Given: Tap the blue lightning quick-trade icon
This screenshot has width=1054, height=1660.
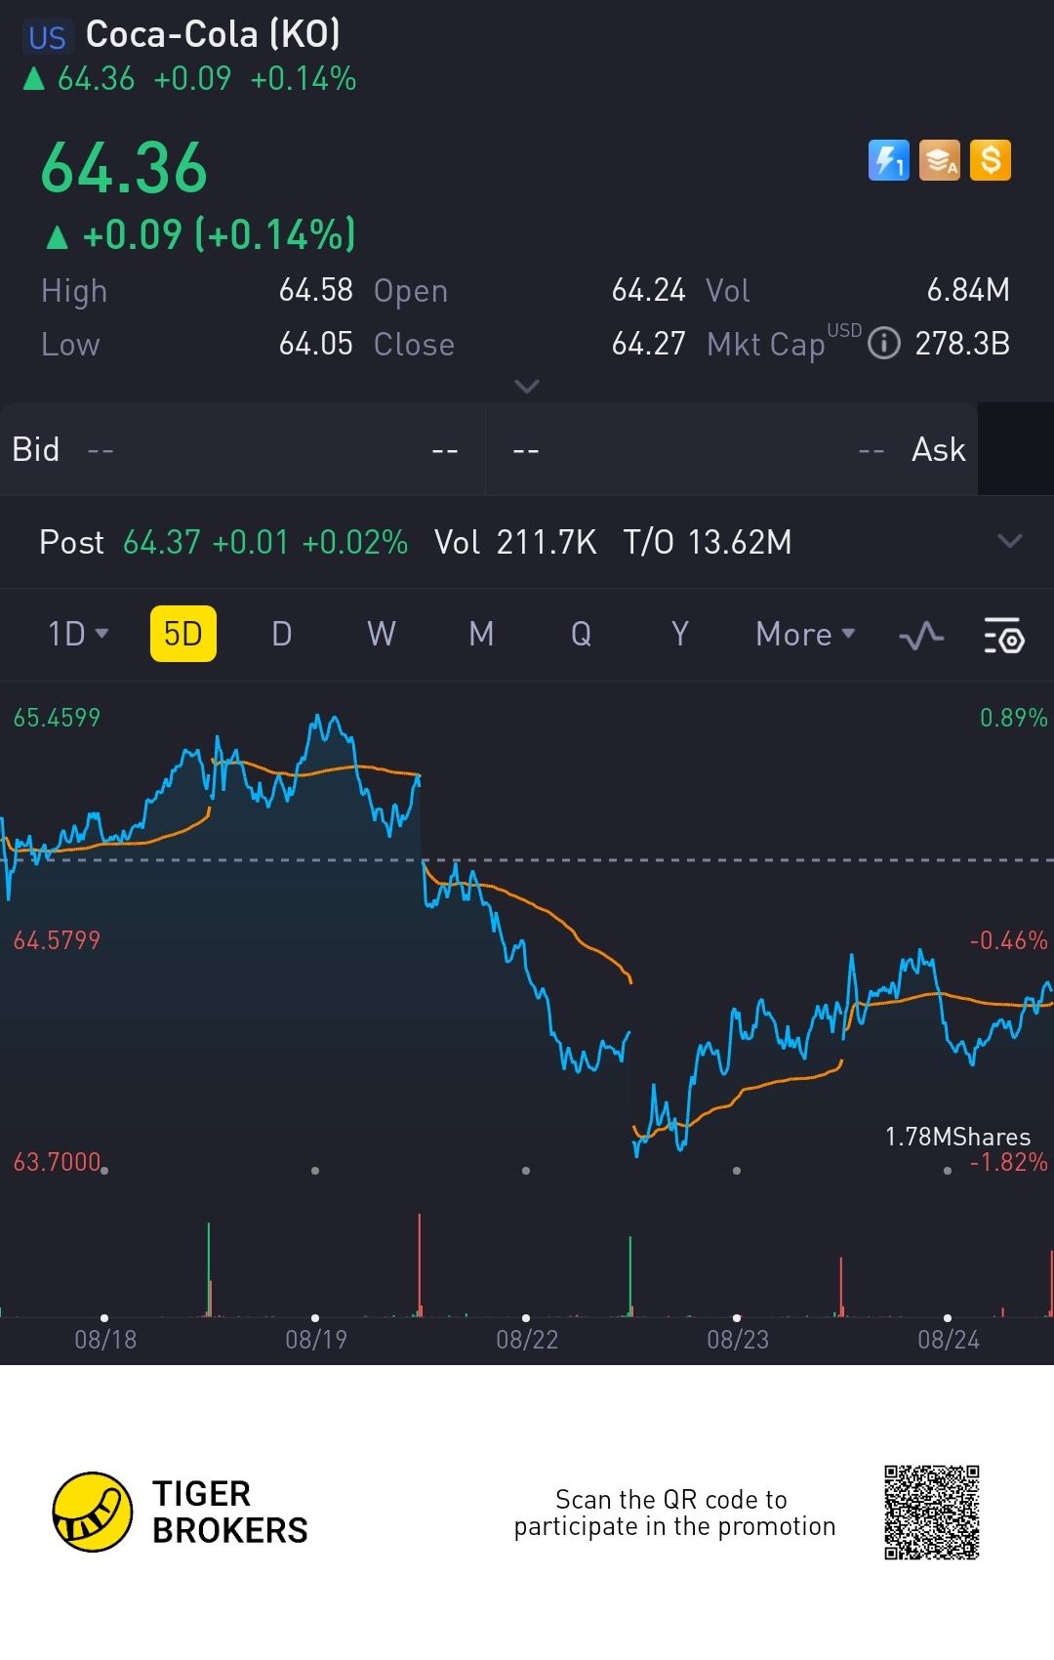Looking at the screenshot, I should 888,160.
